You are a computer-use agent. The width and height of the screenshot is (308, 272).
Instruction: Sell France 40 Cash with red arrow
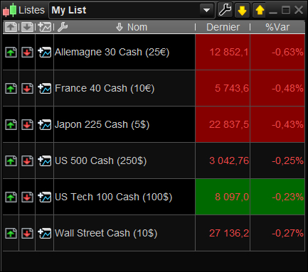click(28, 89)
